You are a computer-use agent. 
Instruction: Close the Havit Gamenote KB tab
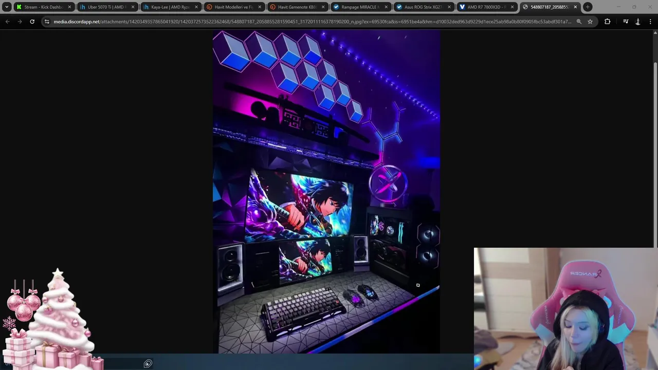tap(322, 7)
